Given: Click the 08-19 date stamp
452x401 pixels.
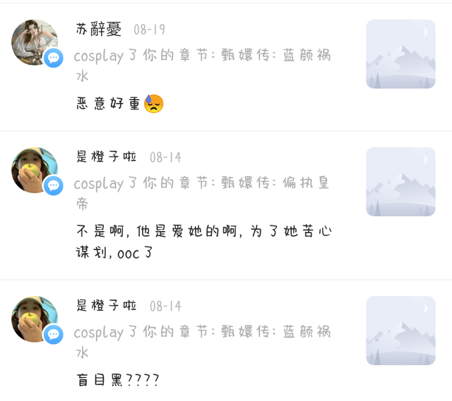Looking at the screenshot, I should coord(149,30).
